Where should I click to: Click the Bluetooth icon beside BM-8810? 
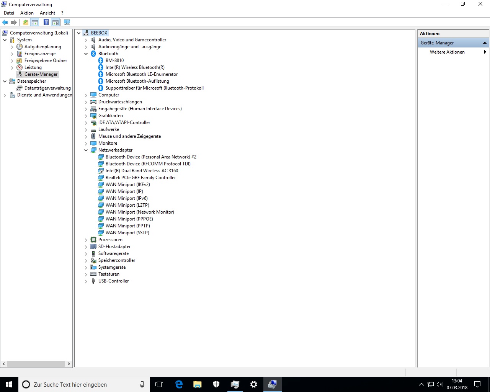pyautogui.click(x=101, y=60)
